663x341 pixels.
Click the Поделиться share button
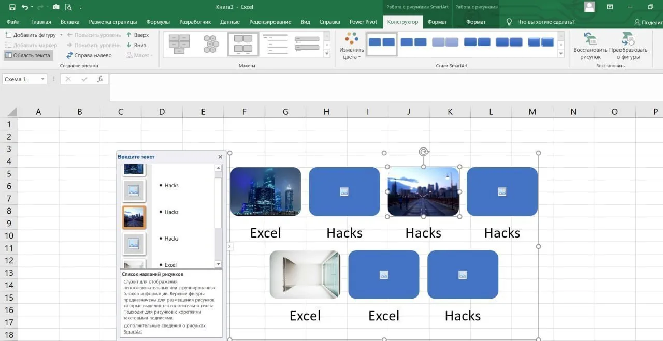click(648, 23)
